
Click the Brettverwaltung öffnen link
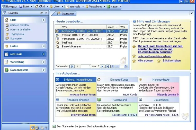click(83, 115)
